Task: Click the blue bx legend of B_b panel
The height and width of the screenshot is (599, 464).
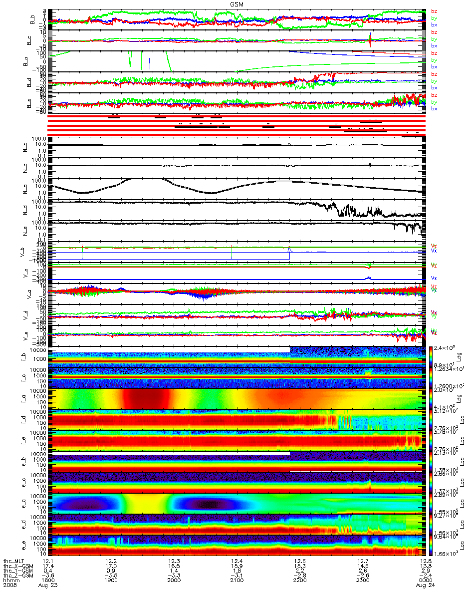Action: point(434,24)
